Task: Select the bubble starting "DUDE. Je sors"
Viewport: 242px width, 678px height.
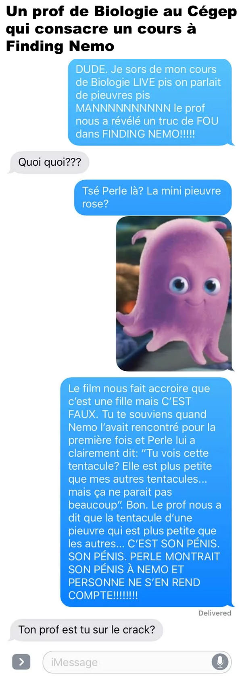Action: pyautogui.click(x=150, y=102)
